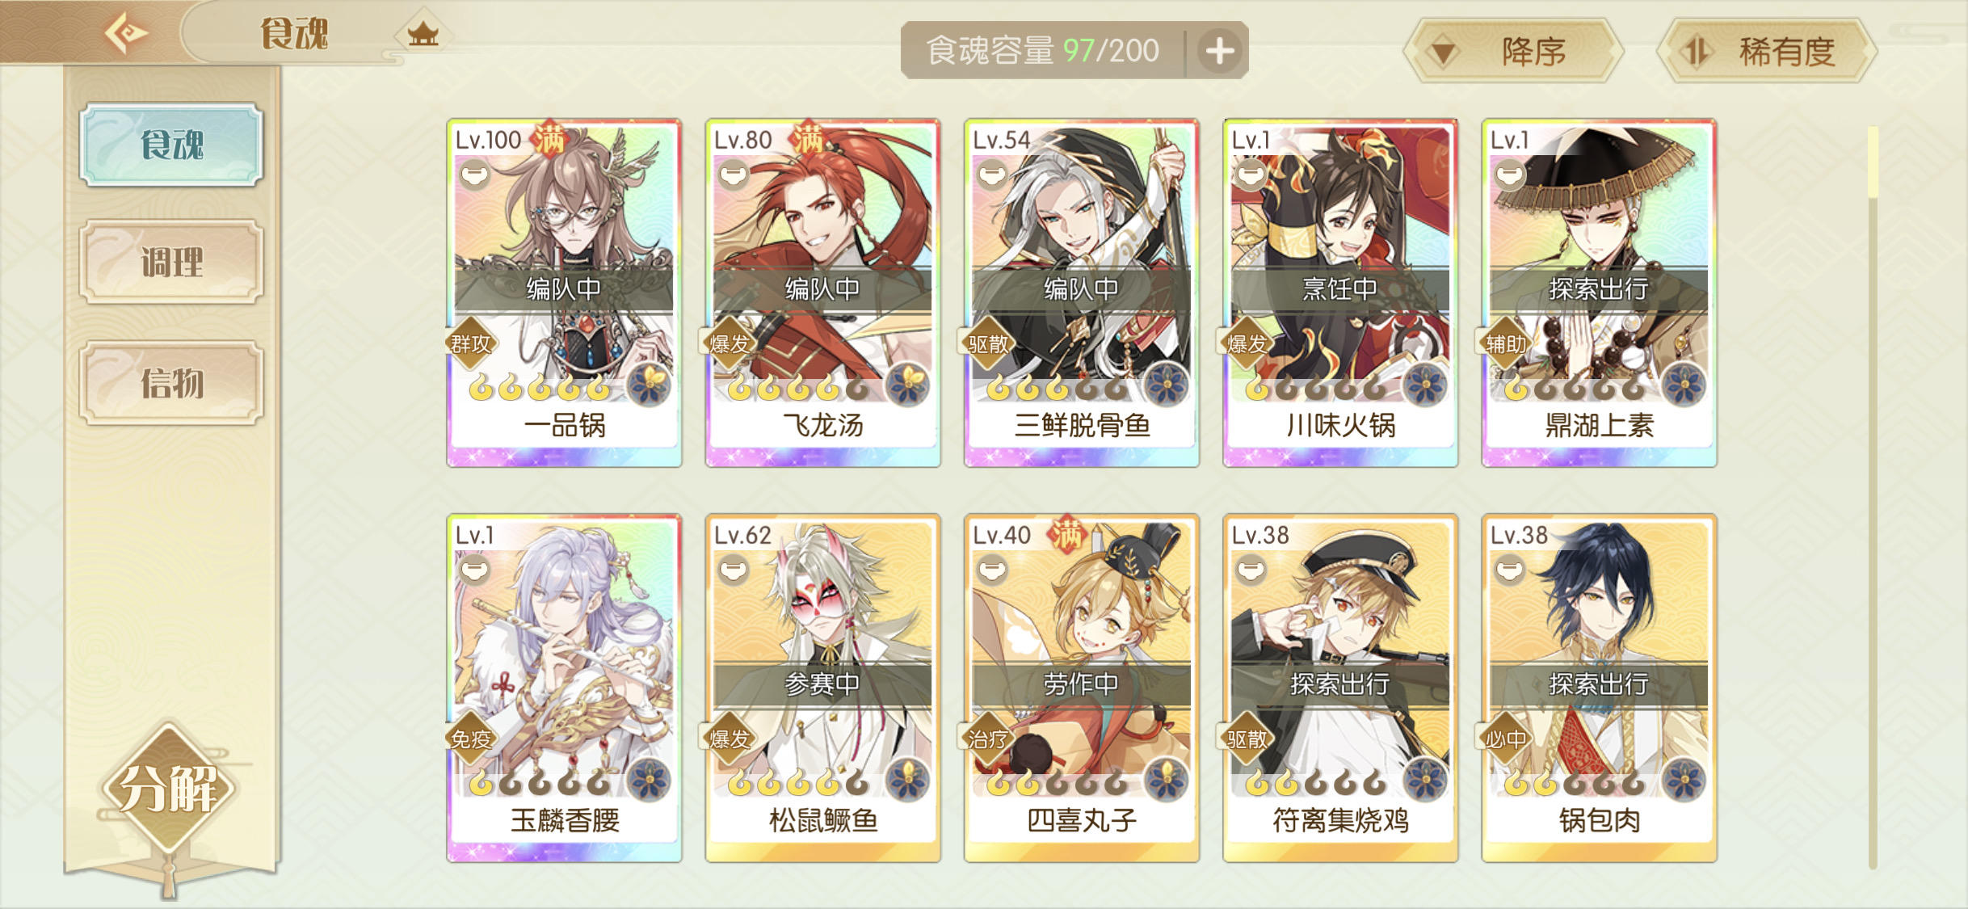Toggle the bowl marker on 川味火锅 card
The image size is (1968, 909).
click(x=1251, y=175)
